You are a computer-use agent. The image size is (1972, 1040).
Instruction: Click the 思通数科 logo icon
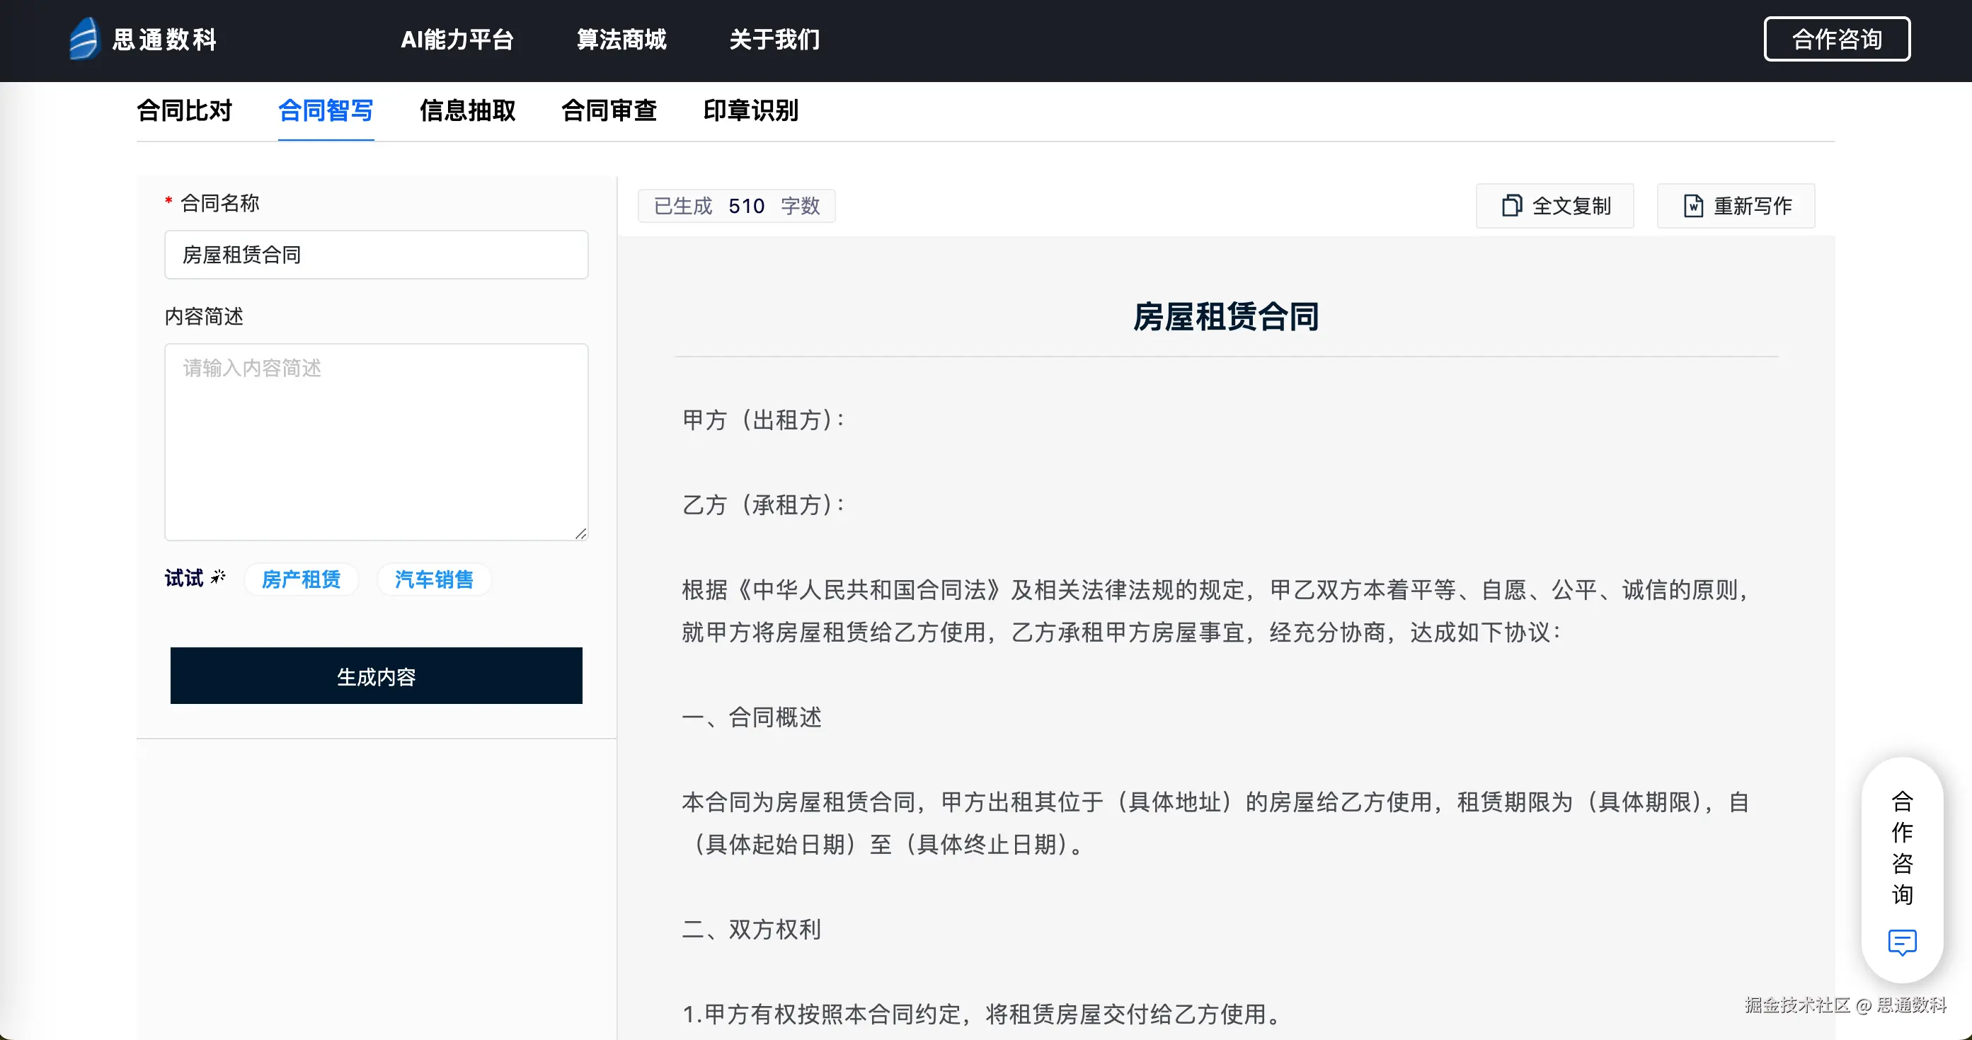tap(84, 38)
